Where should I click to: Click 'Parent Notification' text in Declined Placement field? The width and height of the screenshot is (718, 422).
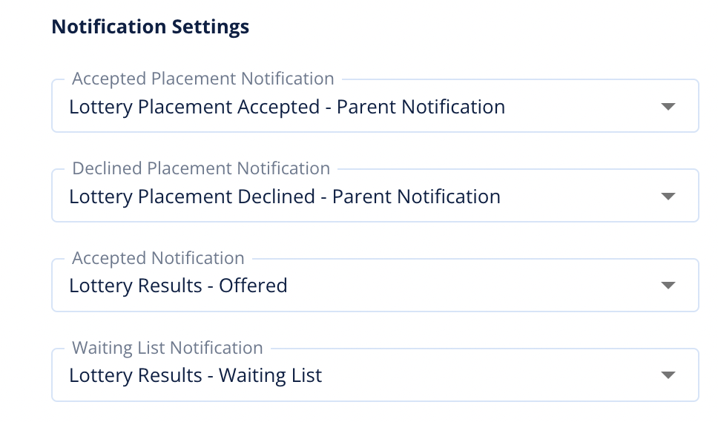click(416, 197)
